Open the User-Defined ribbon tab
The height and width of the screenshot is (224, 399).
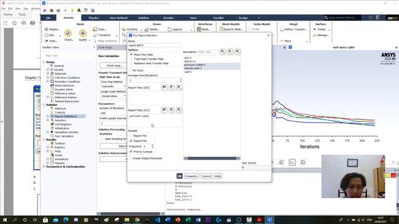pos(118,18)
